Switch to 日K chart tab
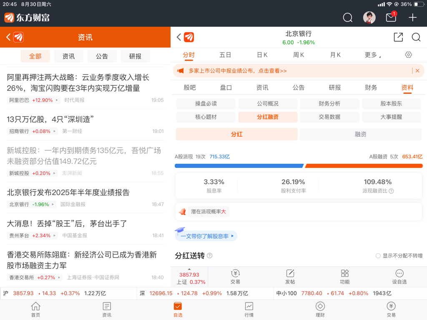 pos(262,55)
